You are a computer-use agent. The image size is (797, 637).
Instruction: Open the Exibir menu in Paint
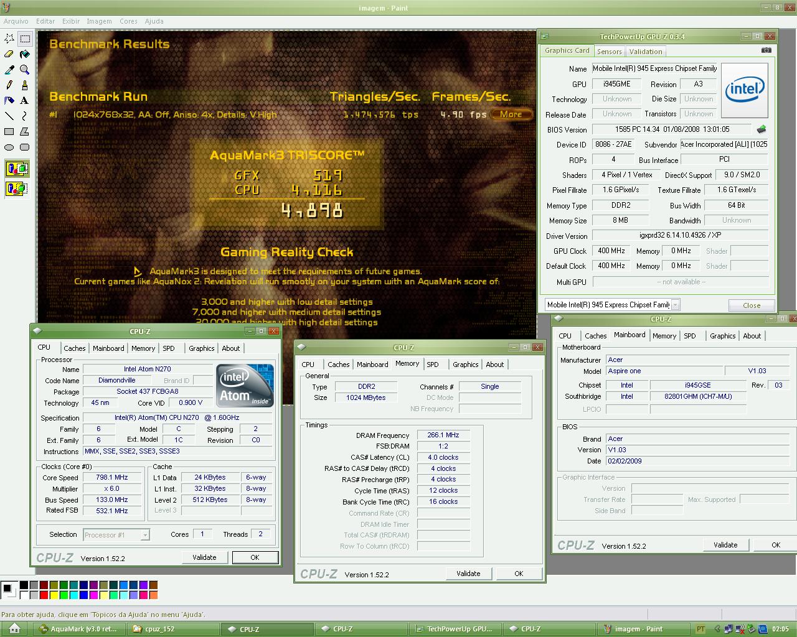click(71, 21)
